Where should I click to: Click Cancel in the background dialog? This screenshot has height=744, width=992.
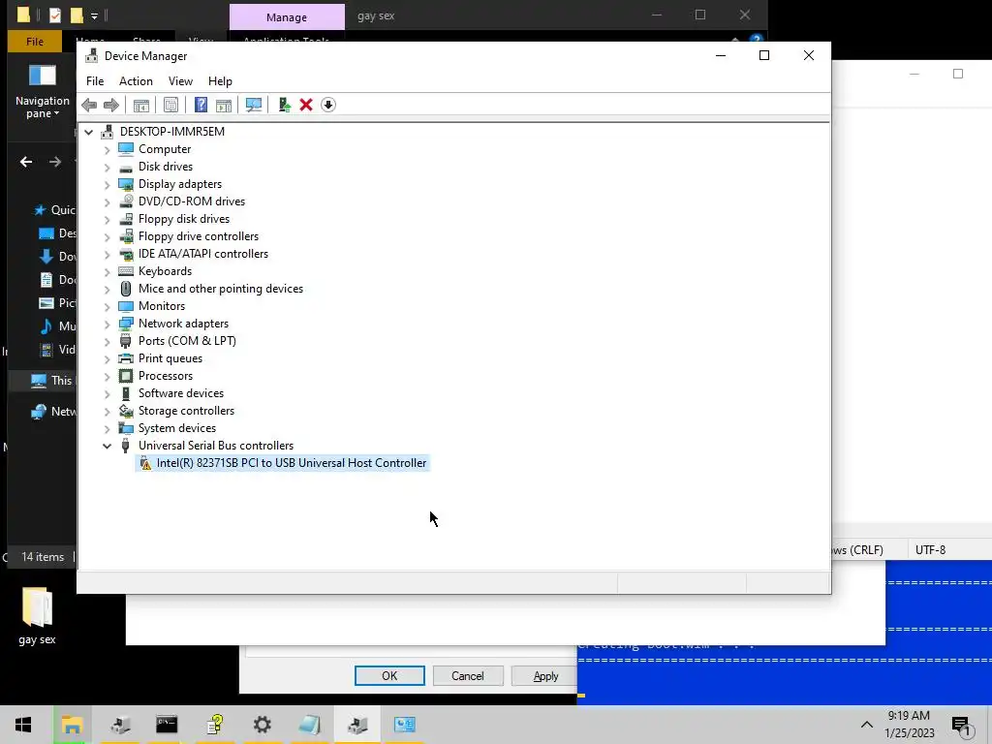pyautogui.click(x=468, y=675)
